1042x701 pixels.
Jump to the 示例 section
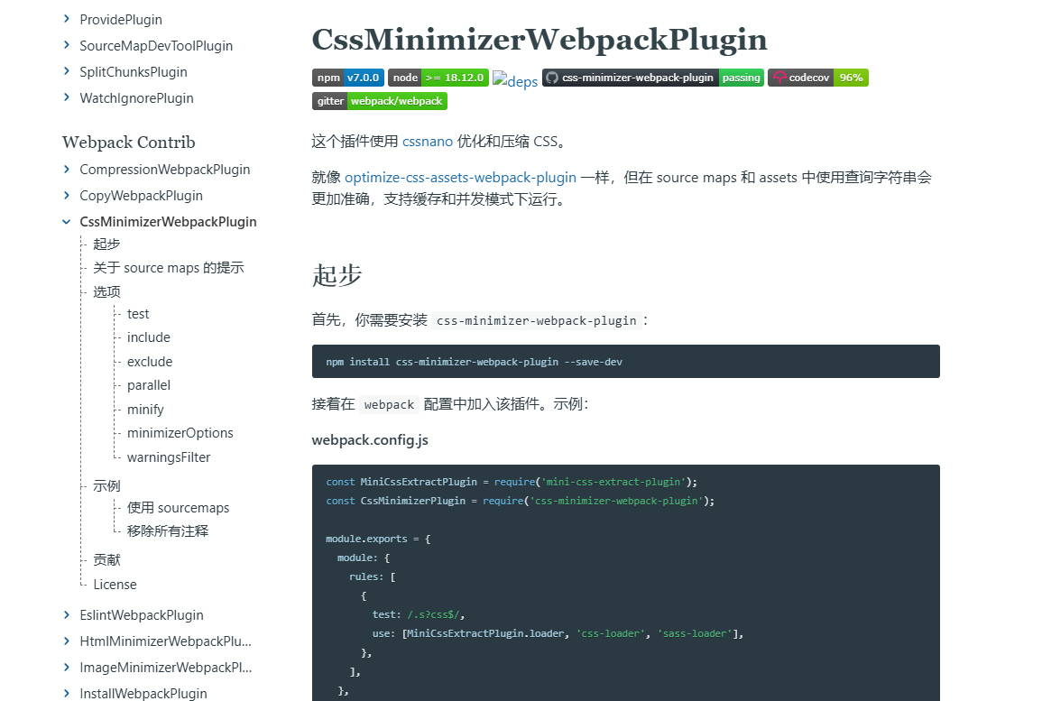(x=107, y=485)
